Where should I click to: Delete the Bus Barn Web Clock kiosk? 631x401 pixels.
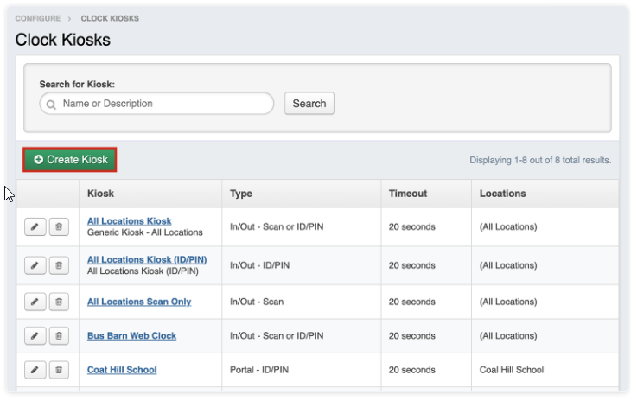(x=59, y=335)
